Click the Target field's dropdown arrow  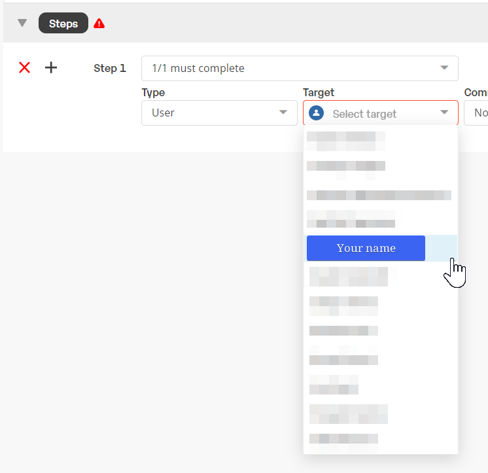444,113
